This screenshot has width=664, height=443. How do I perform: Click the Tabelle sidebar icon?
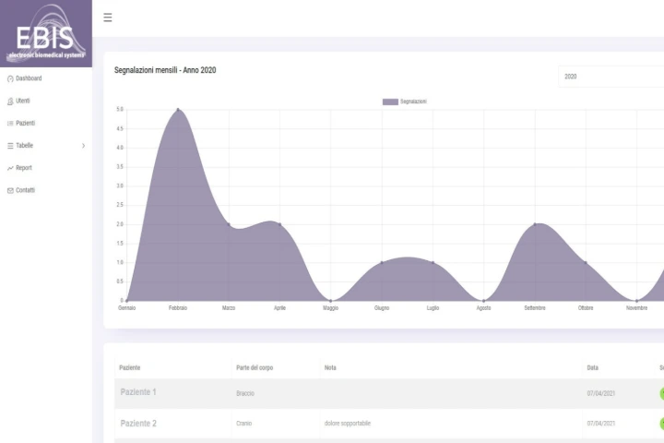[x=10, y=146]
